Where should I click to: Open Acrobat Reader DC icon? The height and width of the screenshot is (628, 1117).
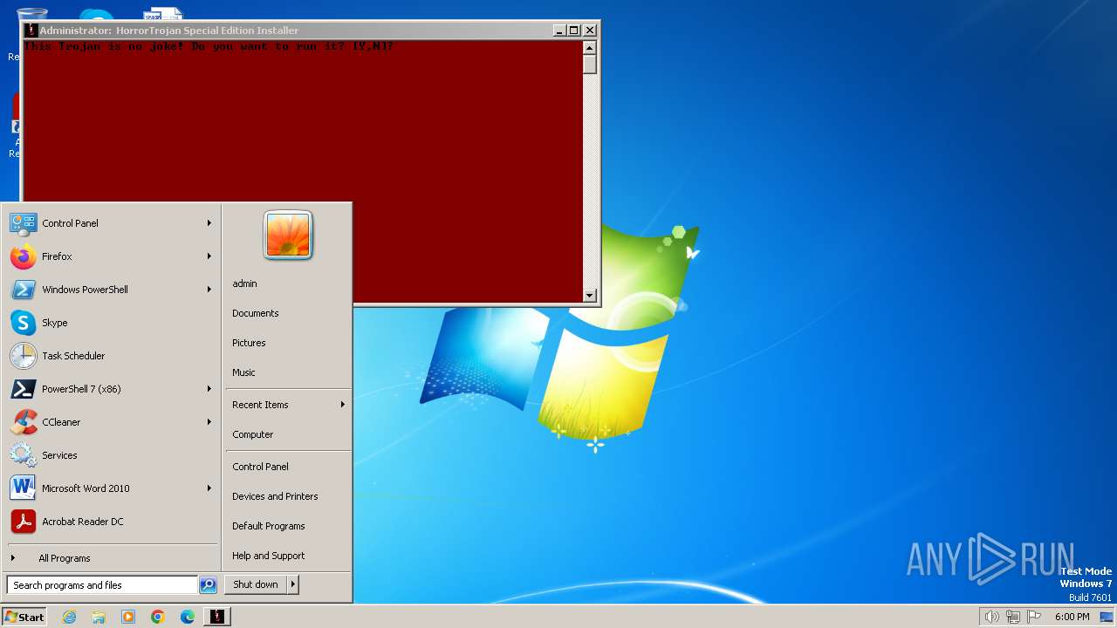[23, 522]
